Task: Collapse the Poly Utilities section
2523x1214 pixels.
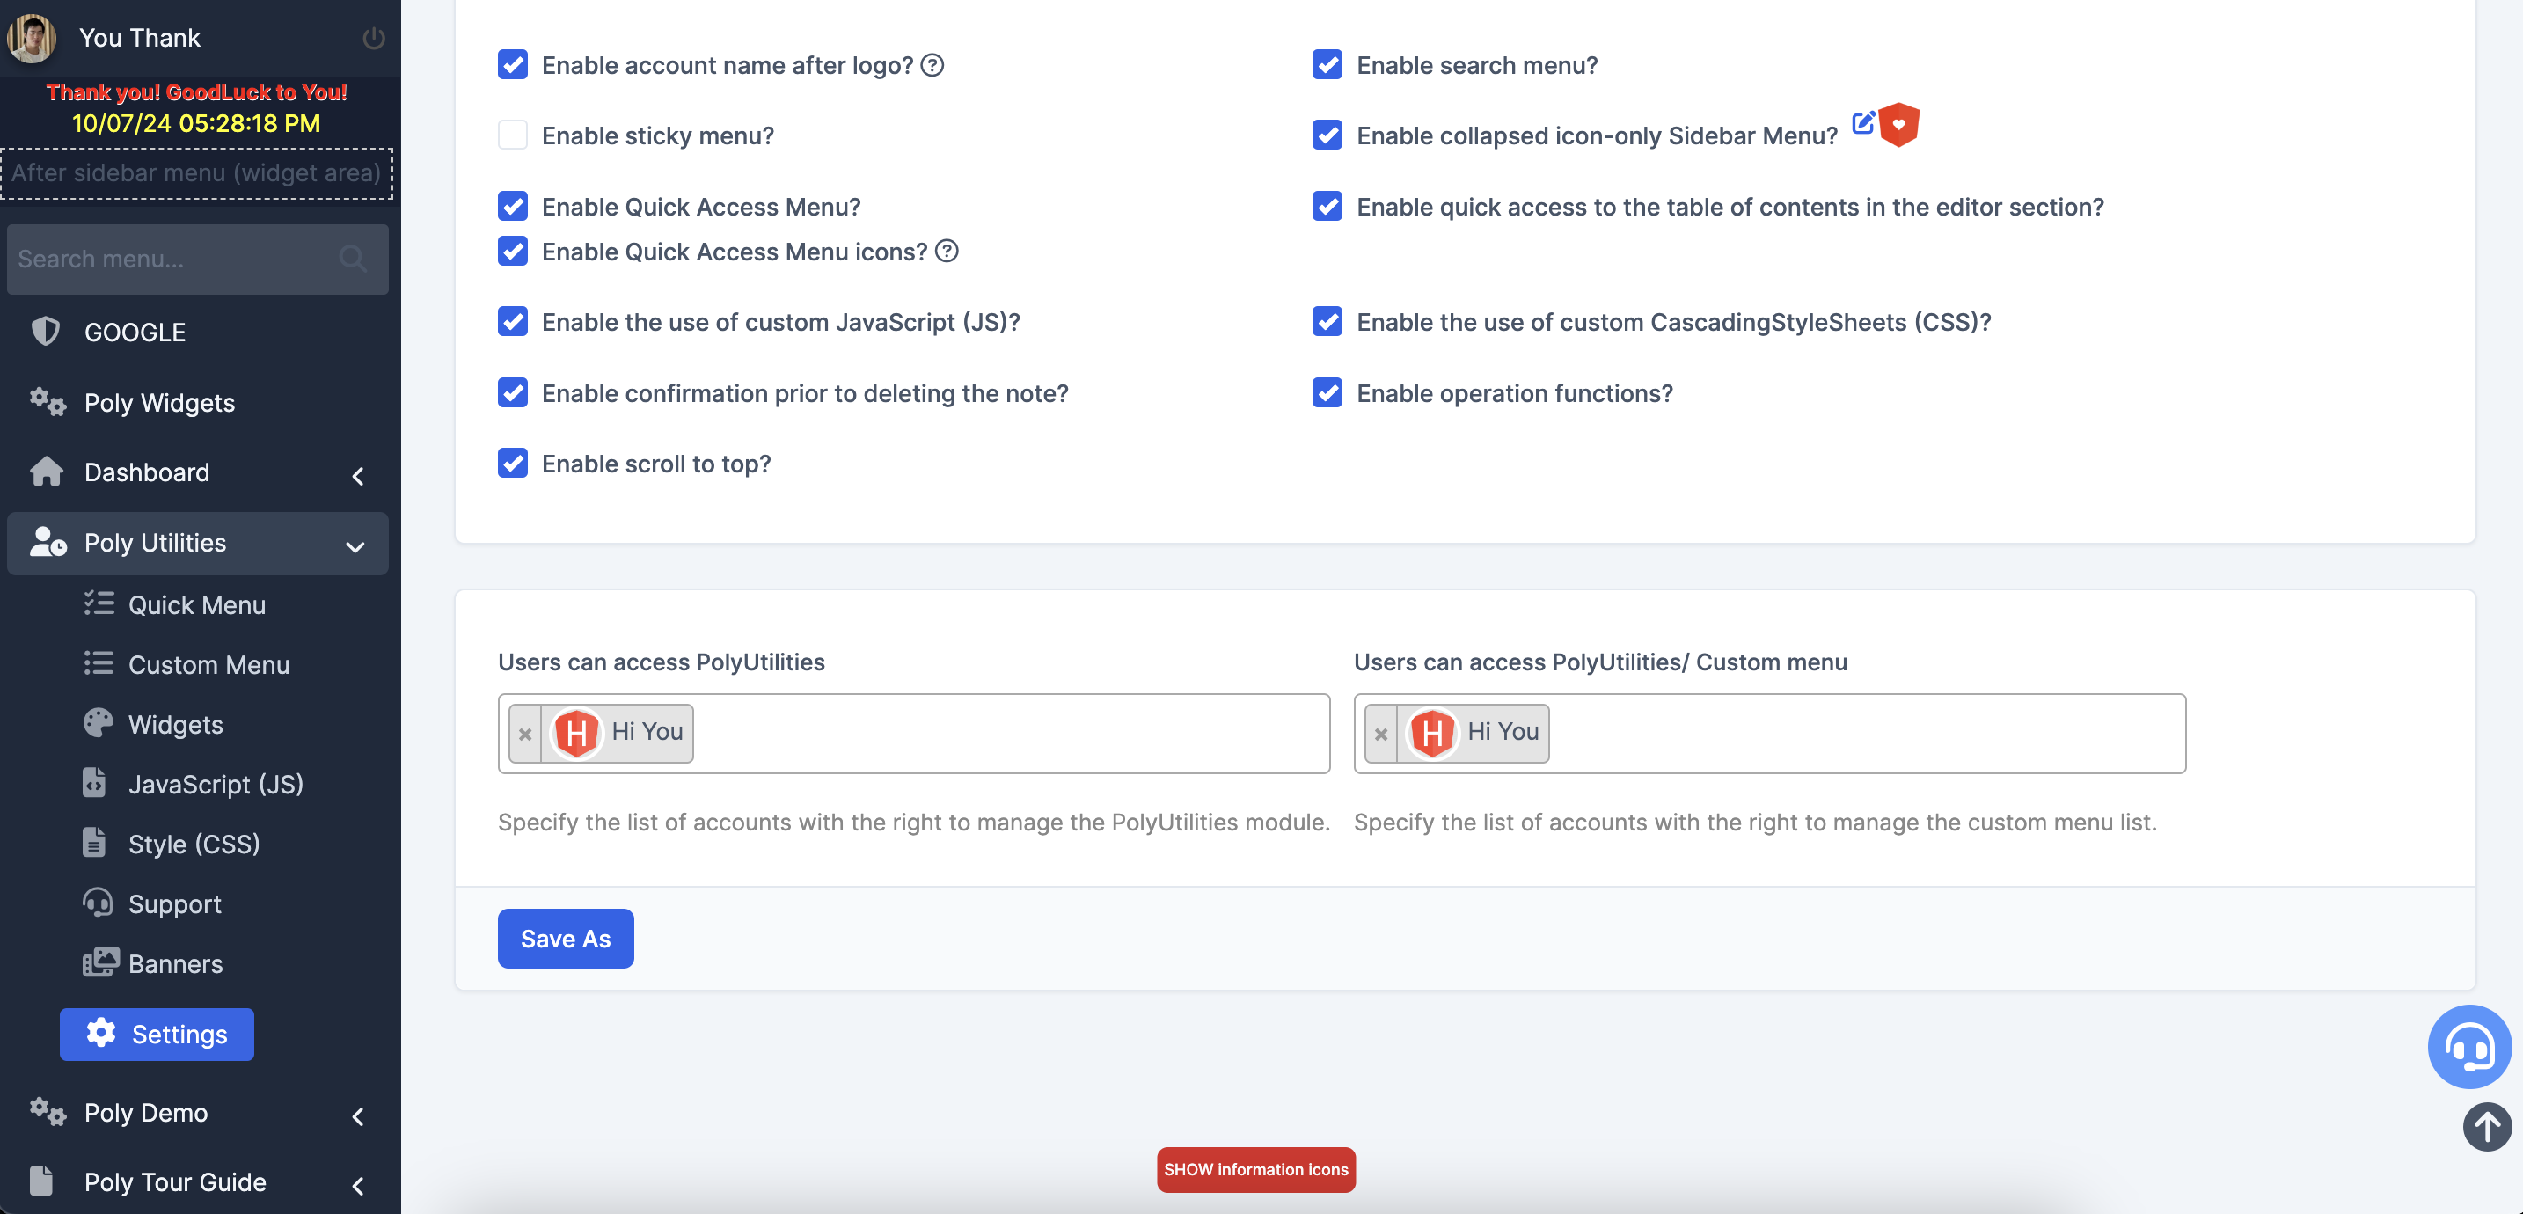Action: 355,545
